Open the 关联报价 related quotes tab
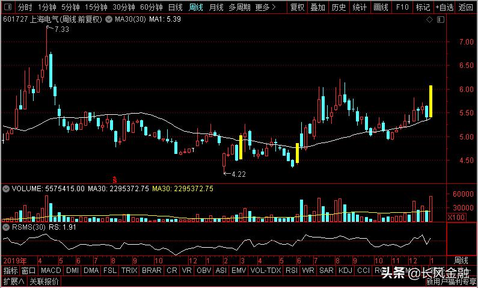This screenshot has width=478, height=288. (x=44, y=281)
